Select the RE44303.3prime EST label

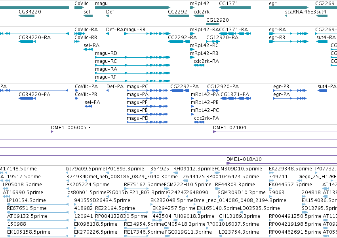tap(235, 185)
